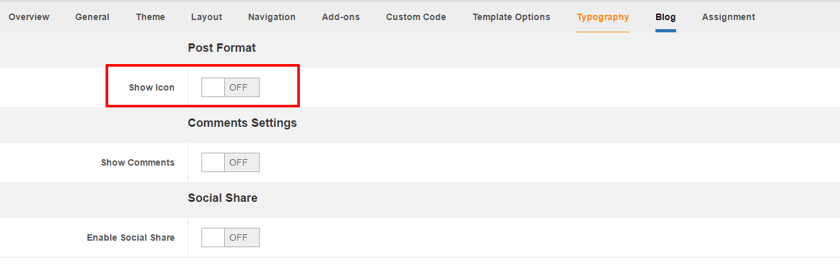Viewport: 840px width, 275px height.
Task: Click the Post Format section heading
Action: 221,48
